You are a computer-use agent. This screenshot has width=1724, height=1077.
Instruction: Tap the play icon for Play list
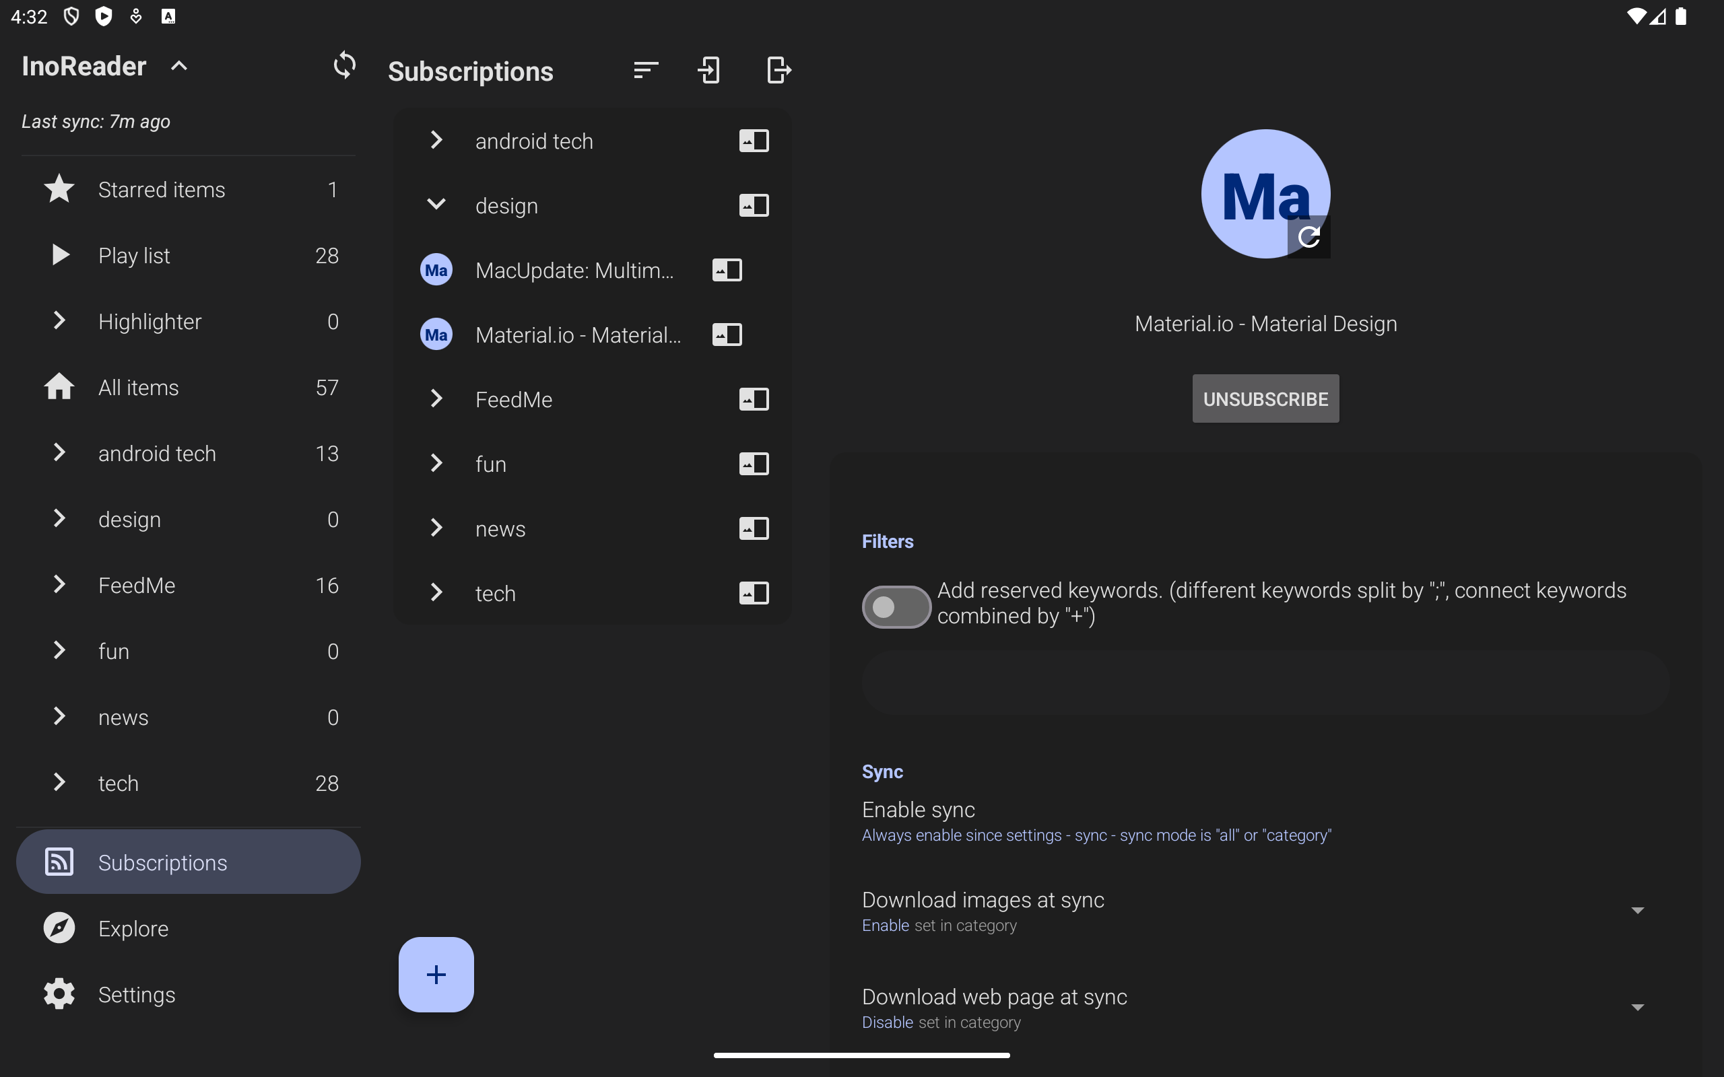pyautogui.click(x=61, y=255)
